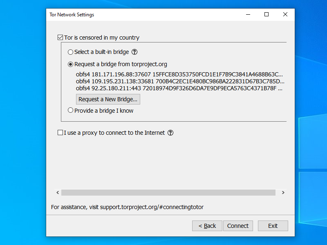Select 'Select a built-in bridge' radio option
The image size is (327, 245).
71,52
